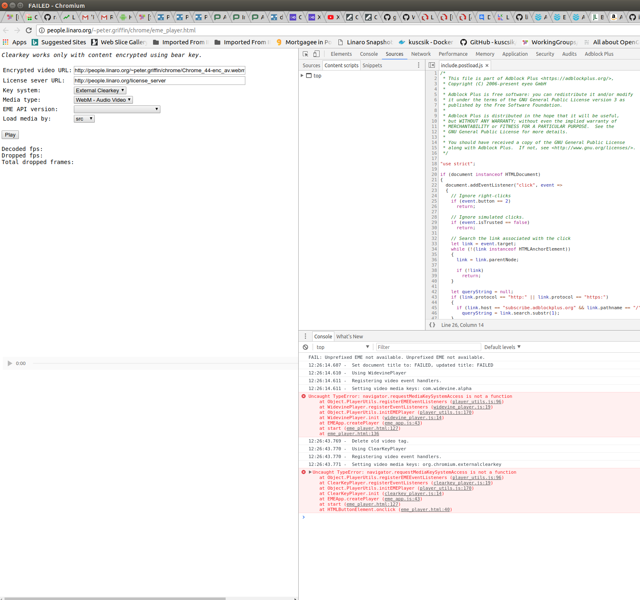Play the video in the player
The height and width of the screenshot is (600, 640).
click(x=10, y=363)
